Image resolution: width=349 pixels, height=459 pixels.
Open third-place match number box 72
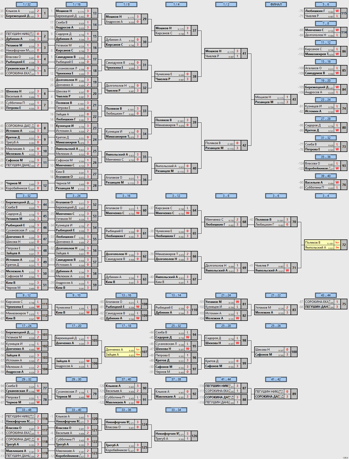344,245
